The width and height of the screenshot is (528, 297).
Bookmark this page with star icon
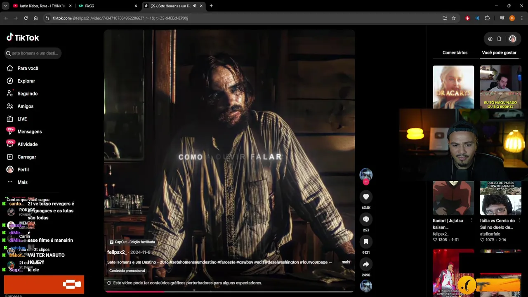click(454, 18)
